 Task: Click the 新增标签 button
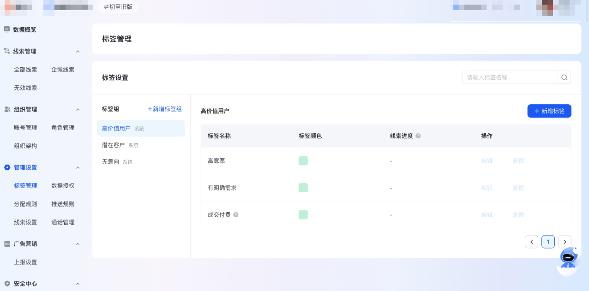coord(549,111)
